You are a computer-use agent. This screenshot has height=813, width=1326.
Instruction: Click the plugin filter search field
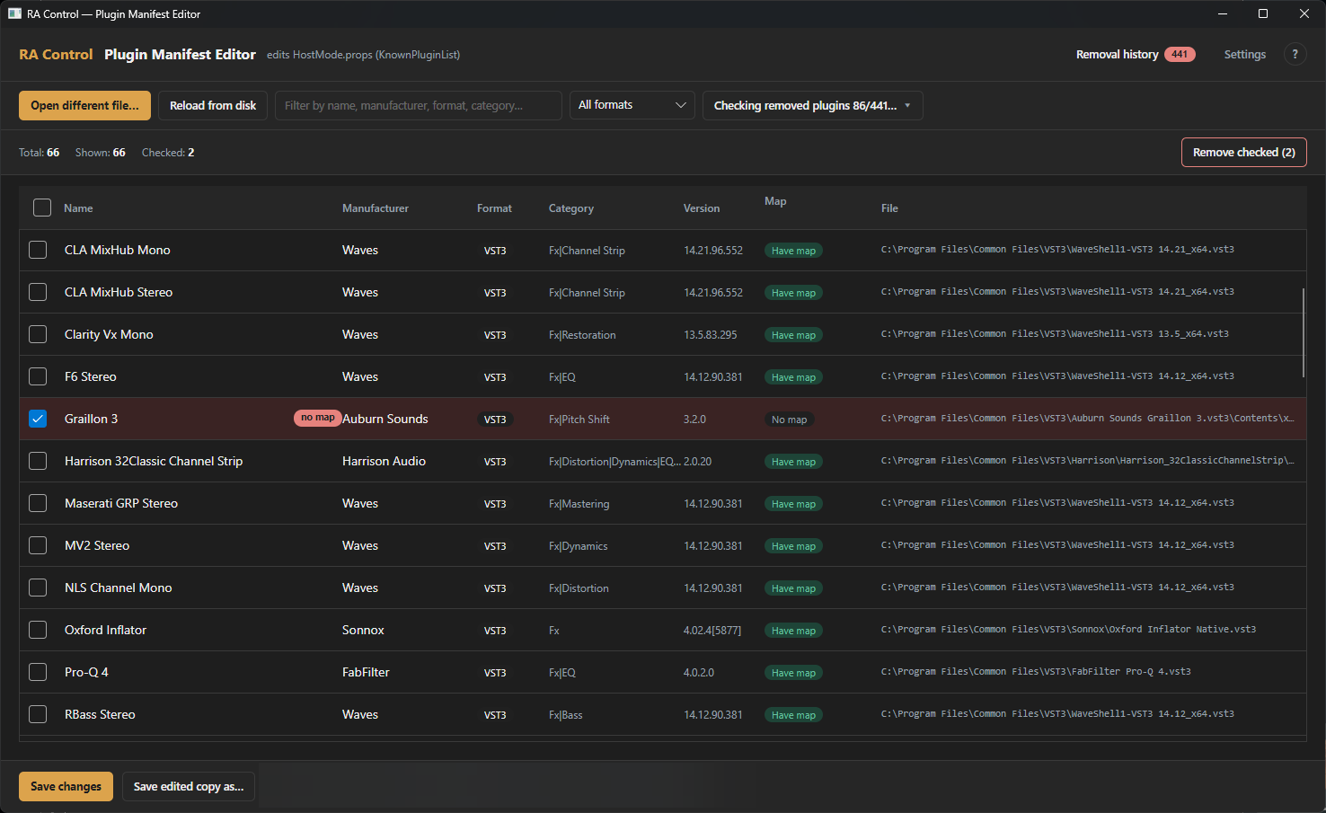tap(419, 105)
